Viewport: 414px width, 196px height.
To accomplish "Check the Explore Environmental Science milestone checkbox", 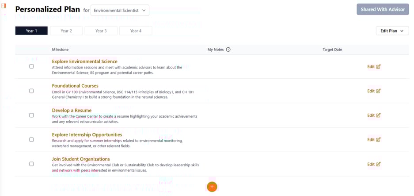I will coord(31,66).
